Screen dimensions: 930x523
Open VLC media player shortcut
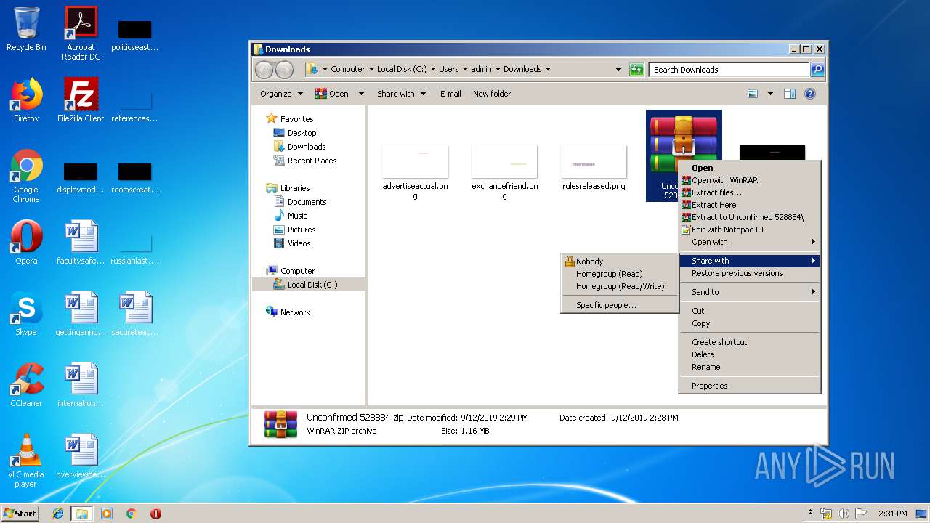coord(26,461)
